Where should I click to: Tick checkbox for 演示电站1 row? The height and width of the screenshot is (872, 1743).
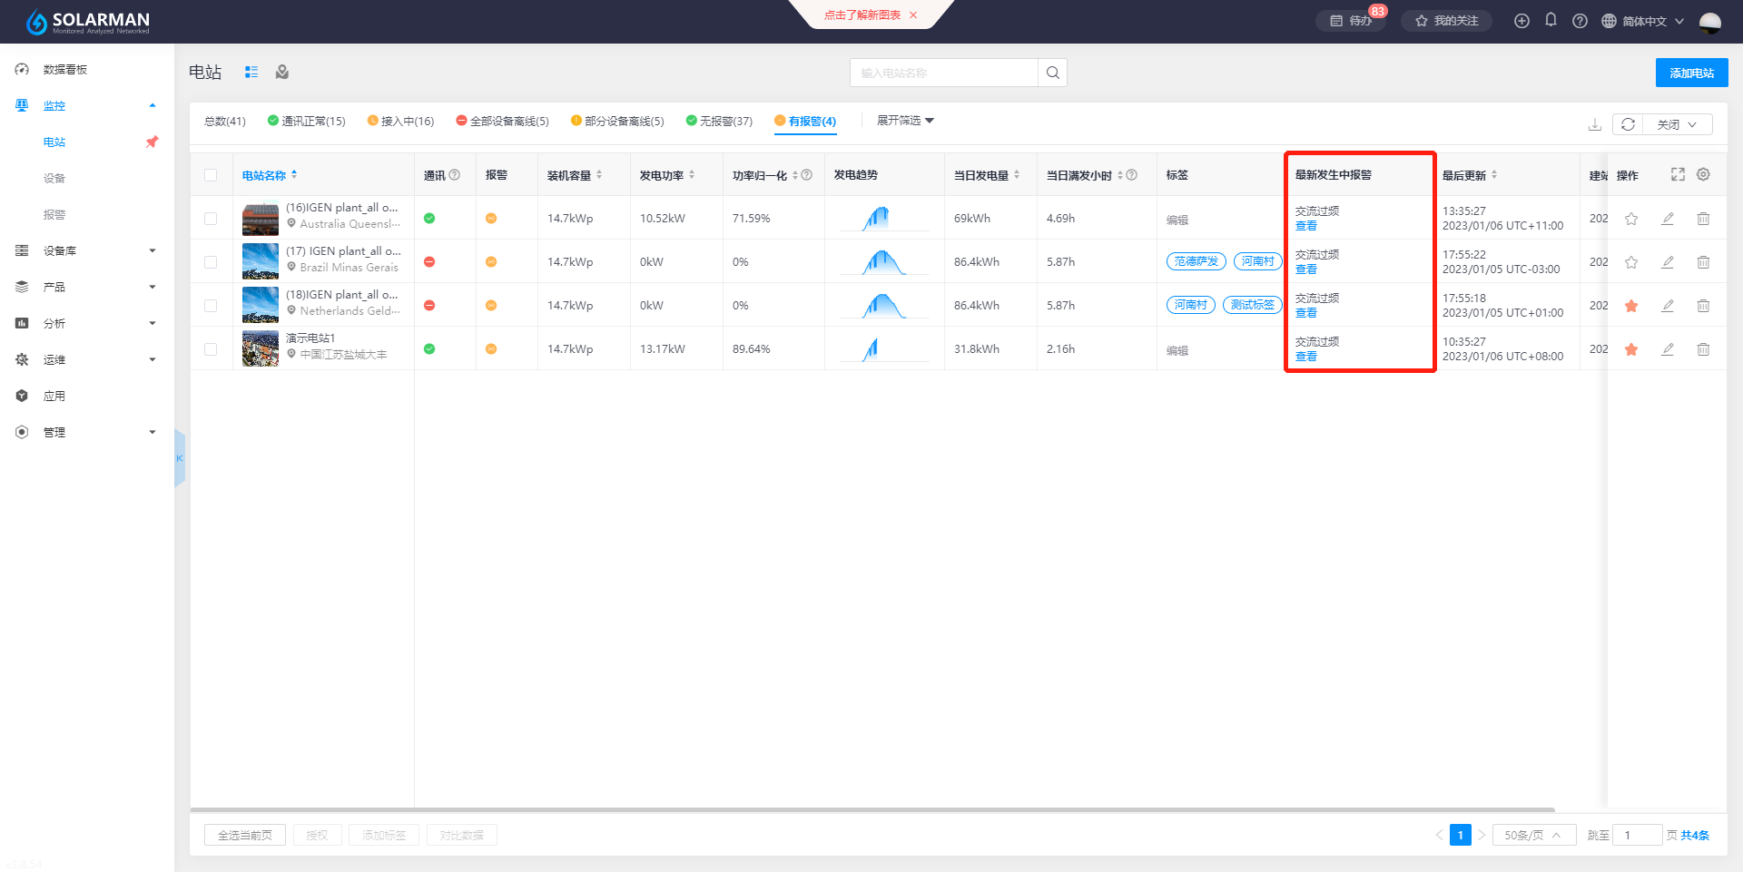(211, 349)
